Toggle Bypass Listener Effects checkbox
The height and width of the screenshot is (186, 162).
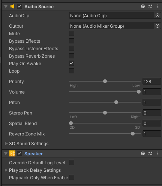[x=72, y=48]
